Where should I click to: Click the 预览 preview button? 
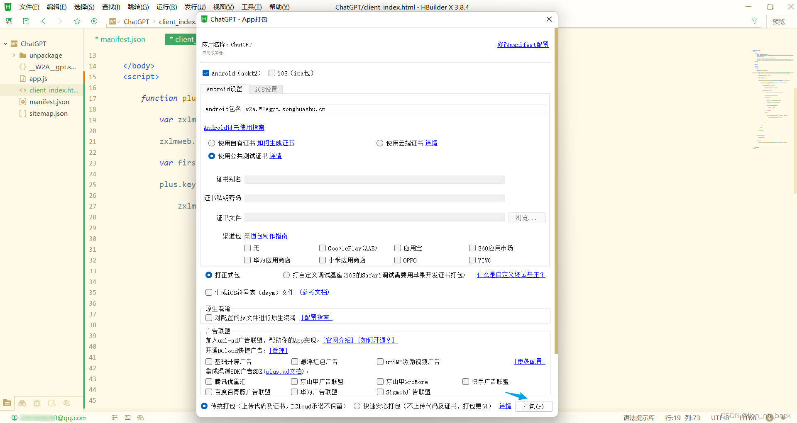pyautogui.click(x=778, y=22)
